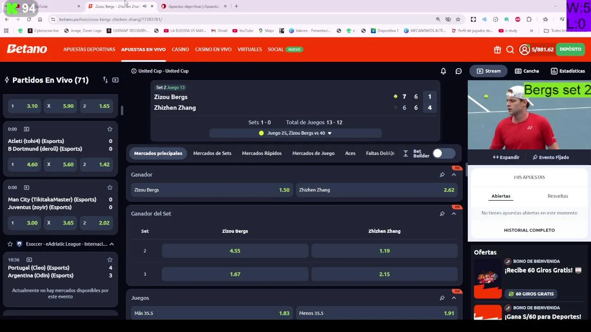
Task: Click the green Depósito button
Action: (570, 49)
